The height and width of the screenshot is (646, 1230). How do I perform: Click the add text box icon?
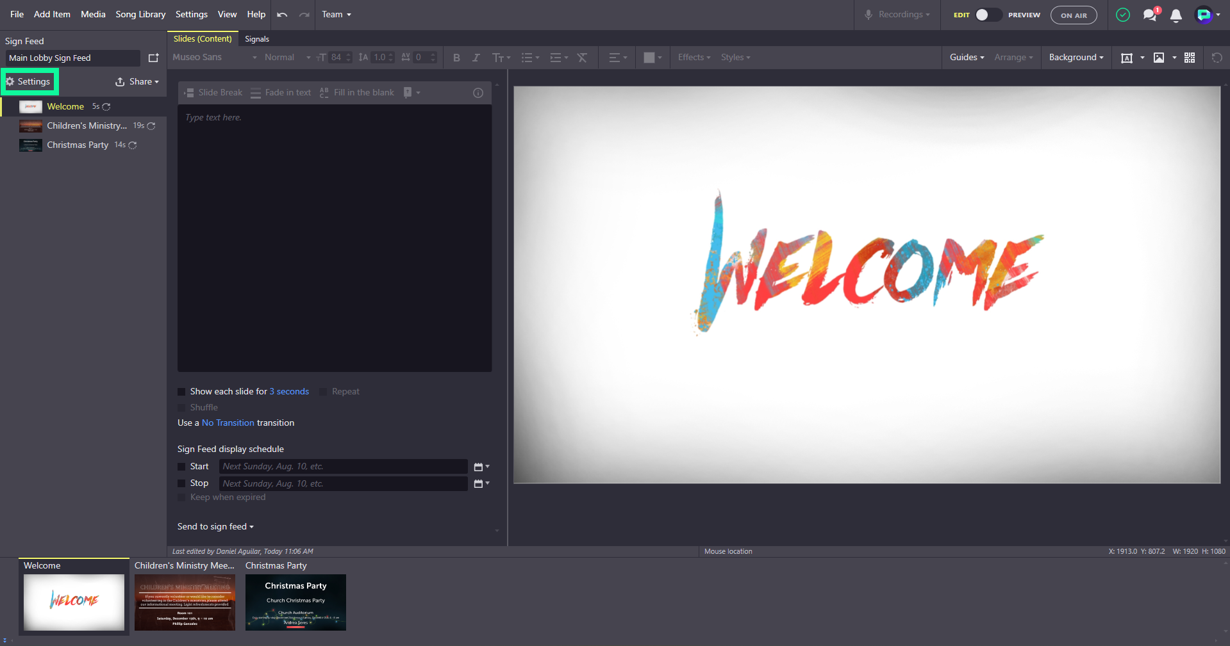coord(1126,58)
